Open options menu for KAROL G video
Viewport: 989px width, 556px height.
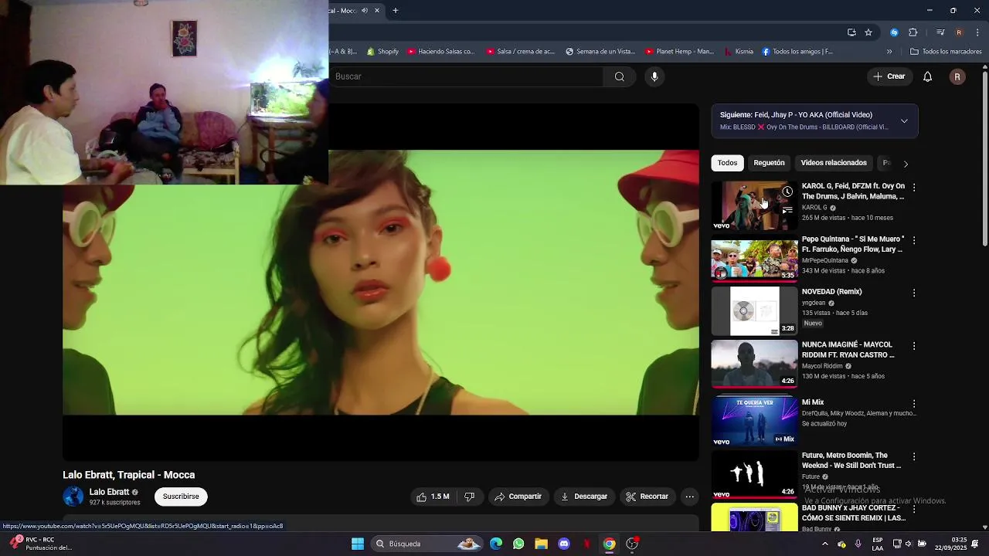pos(914,188)
